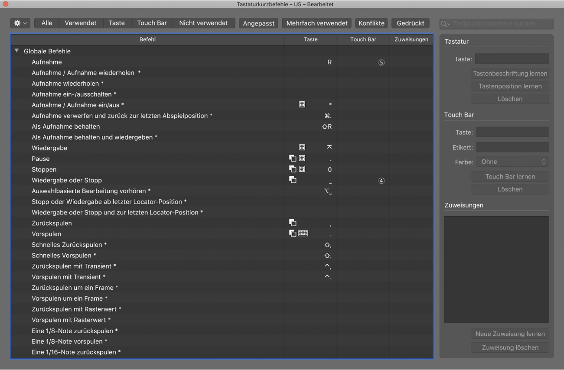Toggle the Konflikte filter
Viewport: 564px width, 370px height.
[371, 23]
